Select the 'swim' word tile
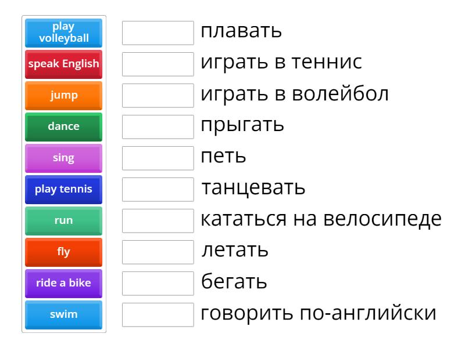 tap(63, 314)
